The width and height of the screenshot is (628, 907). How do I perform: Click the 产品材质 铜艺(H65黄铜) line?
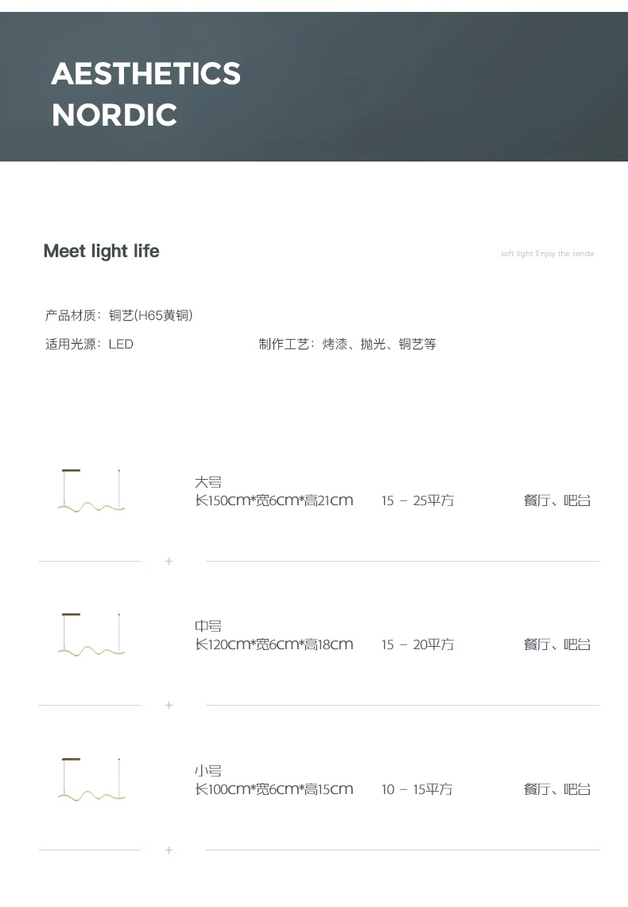[x=119, y=315]
